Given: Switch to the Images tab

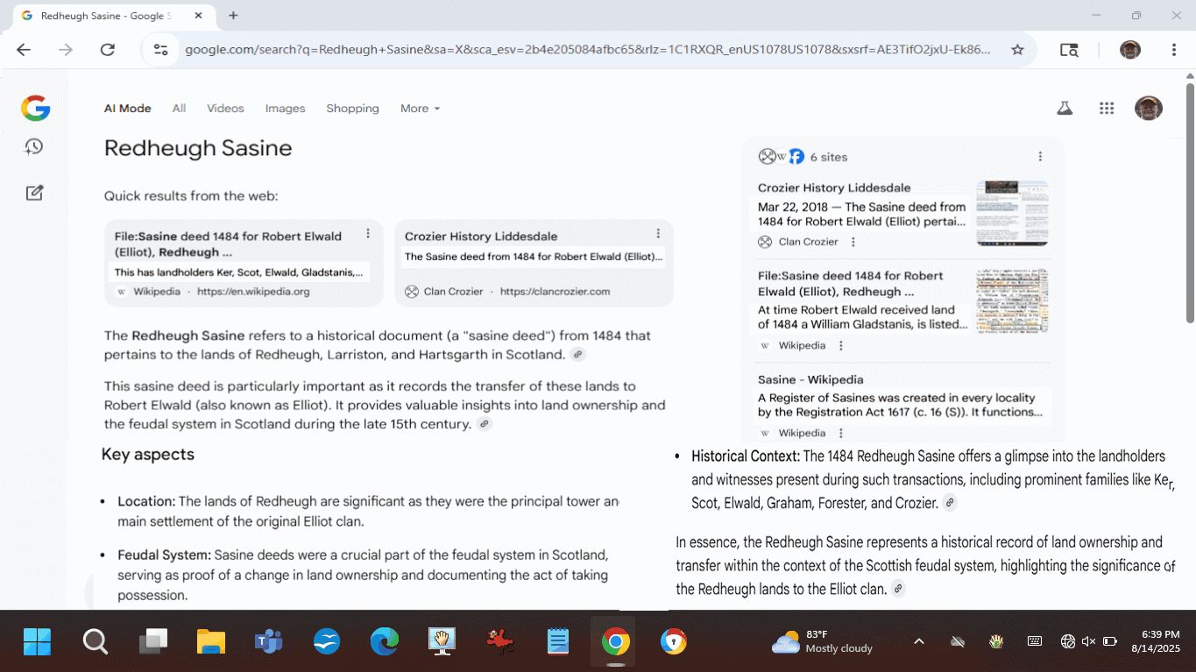Looking at the screenshot, I should pos(285,109).
